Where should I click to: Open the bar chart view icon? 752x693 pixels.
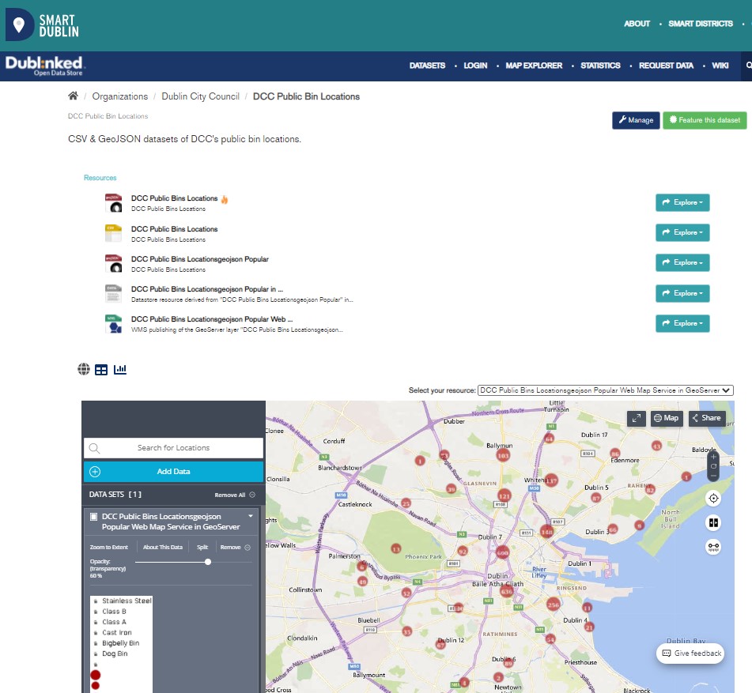click(x=120, y=369)
